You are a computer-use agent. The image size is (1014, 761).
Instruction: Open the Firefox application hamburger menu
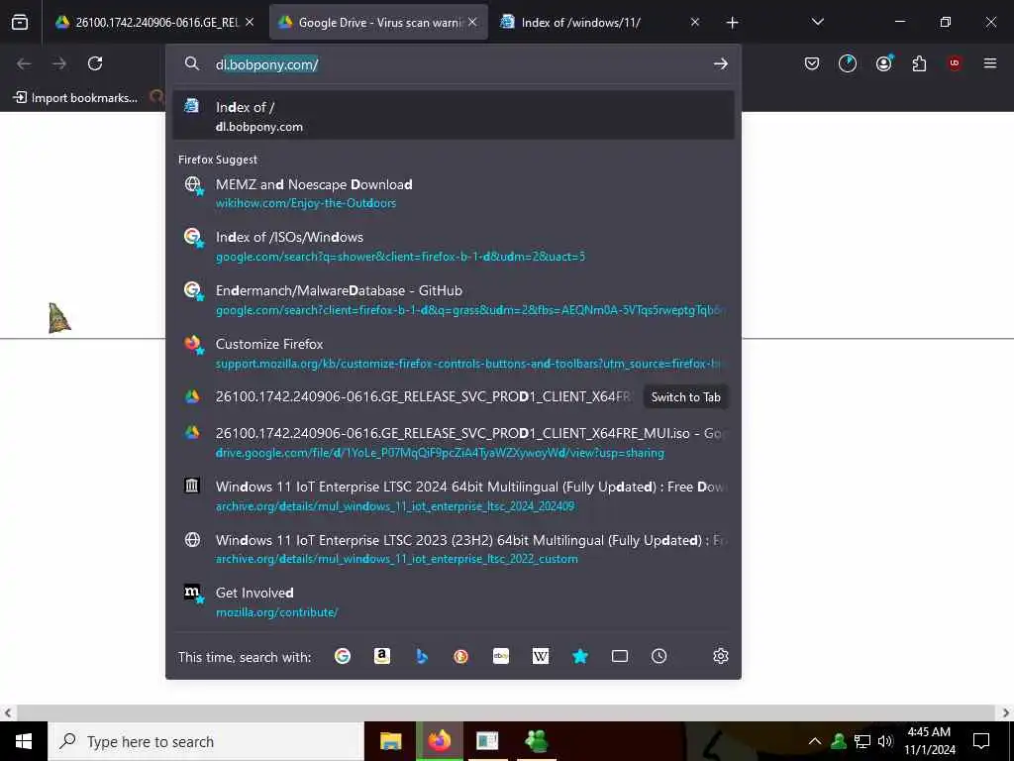coord(990,63)
